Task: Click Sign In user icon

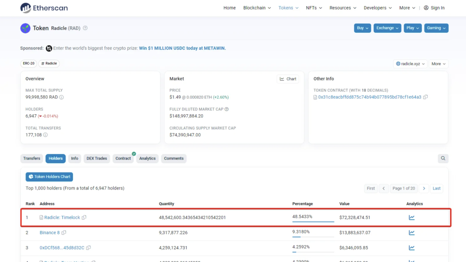Action: point(426,8)
